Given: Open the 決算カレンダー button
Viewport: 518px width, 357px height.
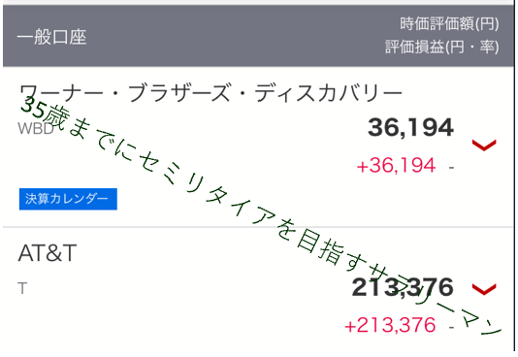Looking at the screenshot, I should (68, 199).
